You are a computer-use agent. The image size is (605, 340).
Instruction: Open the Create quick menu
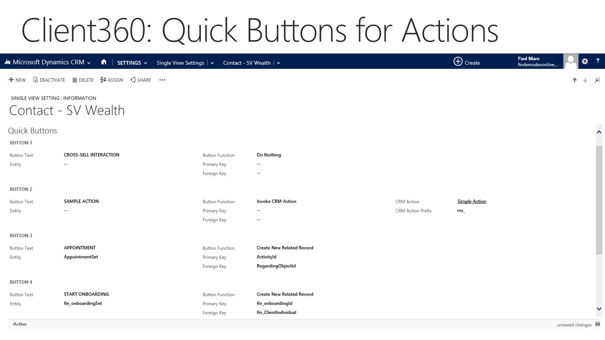[467, 62]
